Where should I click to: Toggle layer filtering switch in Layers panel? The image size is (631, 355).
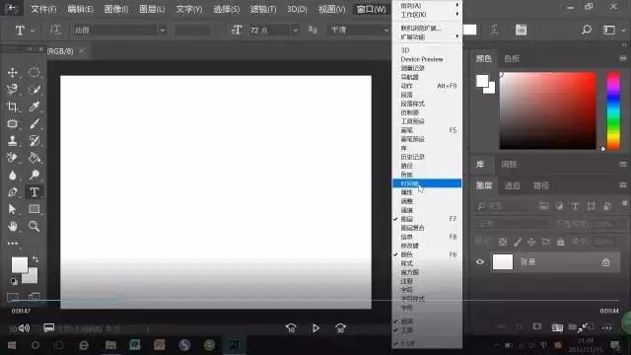pyautogui.click(x=624, y=204)
